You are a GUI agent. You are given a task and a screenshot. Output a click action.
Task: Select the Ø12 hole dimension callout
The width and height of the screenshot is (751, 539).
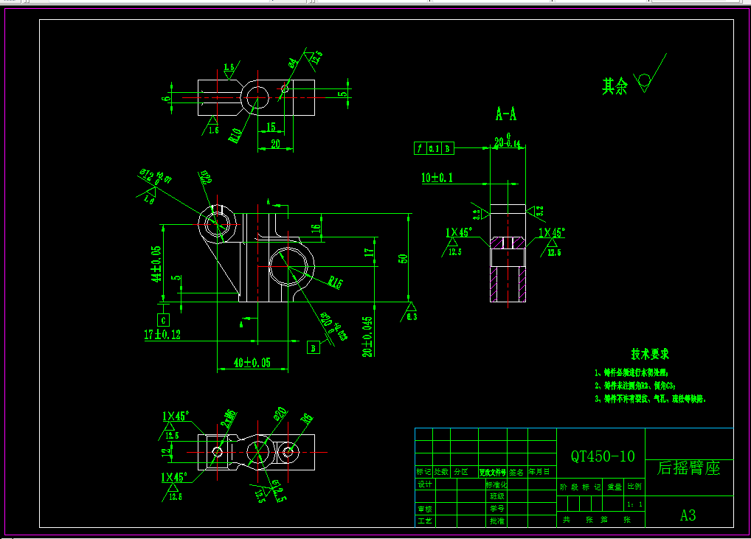coord(156,176)
